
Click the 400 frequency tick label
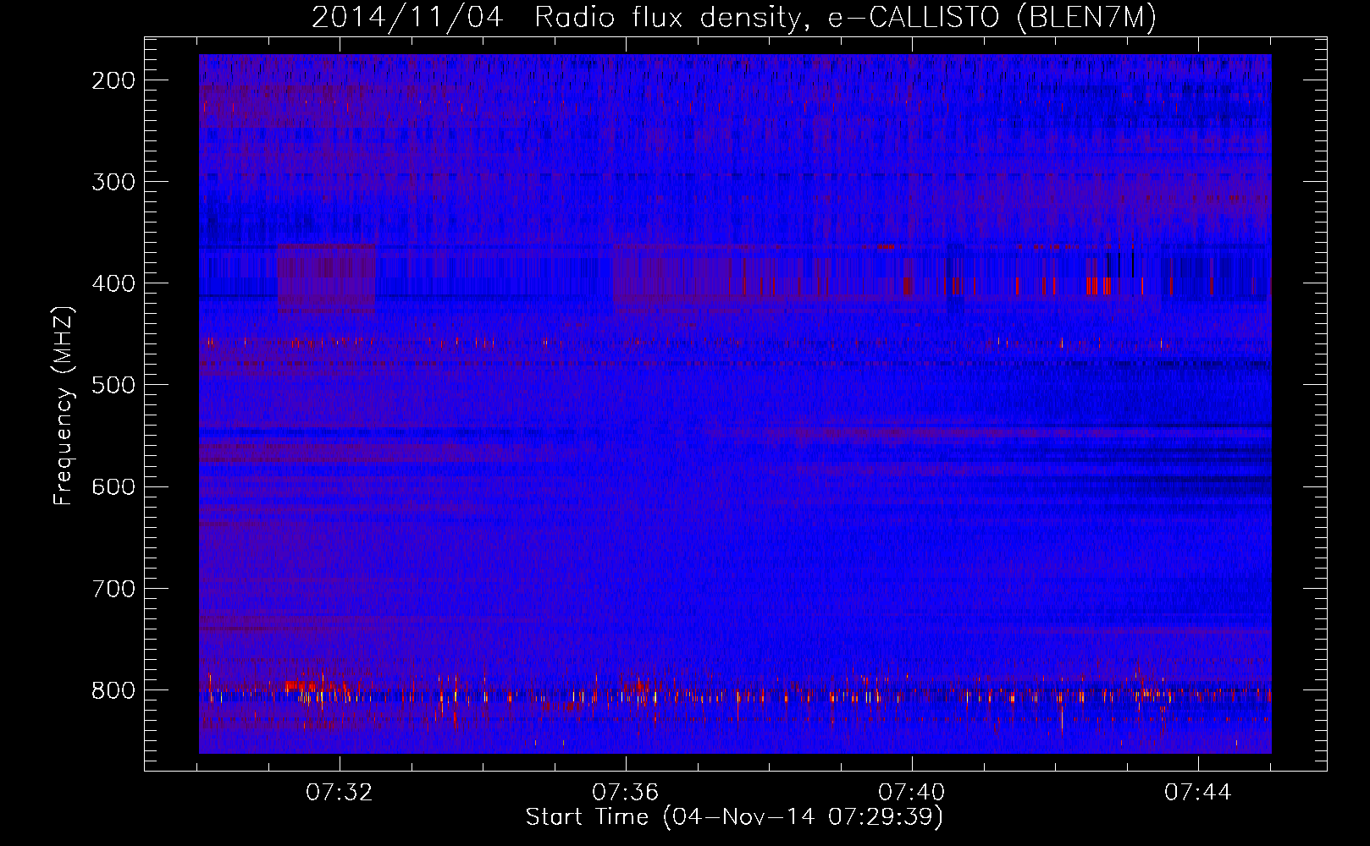point(113,283)
